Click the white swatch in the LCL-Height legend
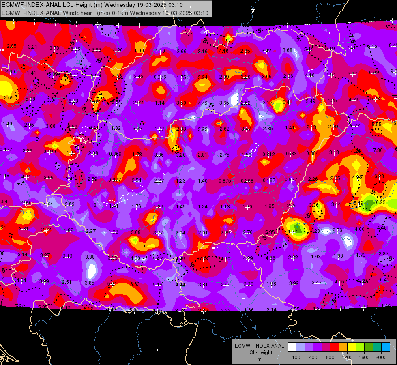The height and width of the screenshot is (365, 397). pos(292,347)
